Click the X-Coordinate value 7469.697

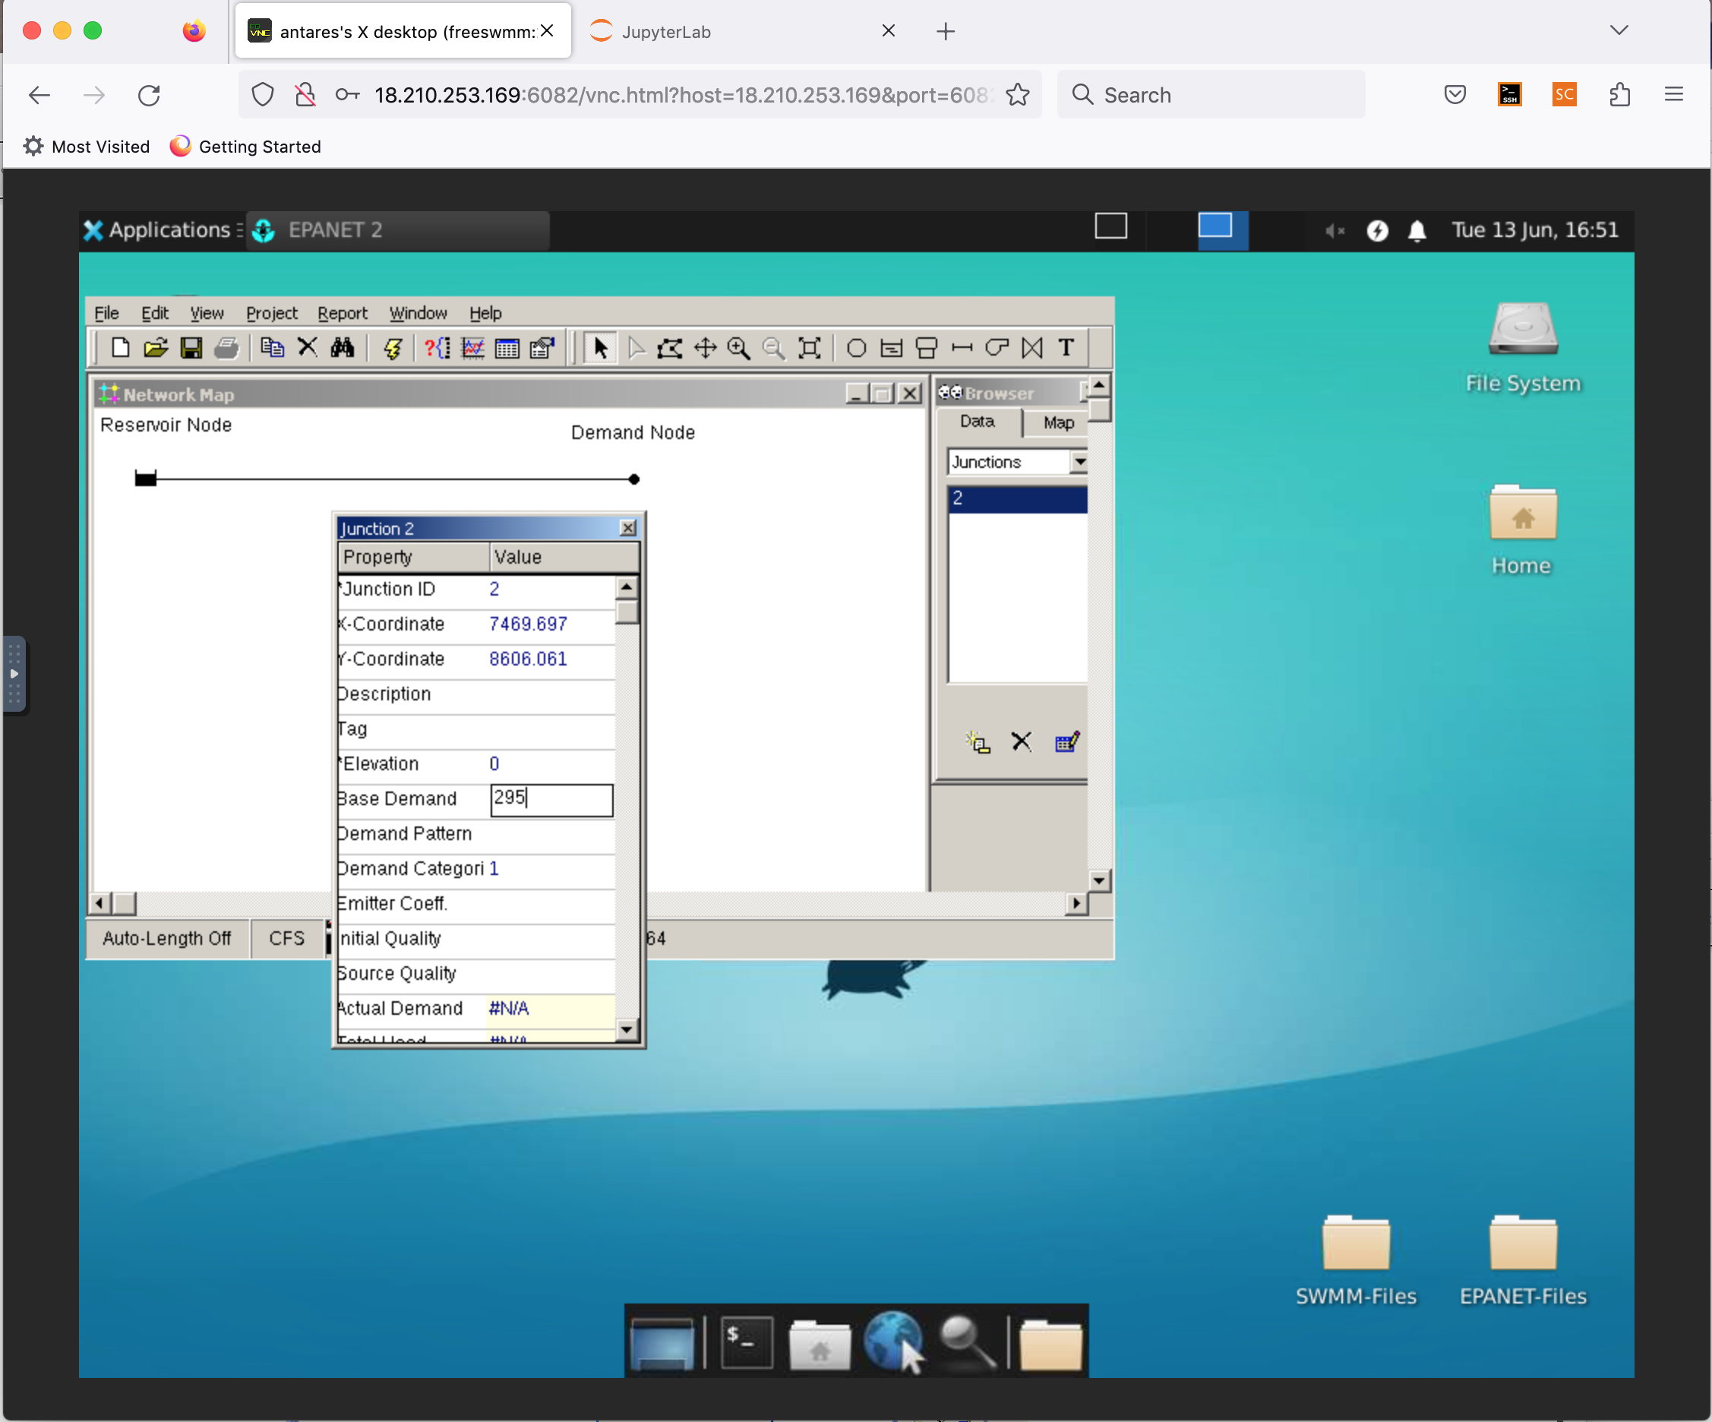[527, 624]
